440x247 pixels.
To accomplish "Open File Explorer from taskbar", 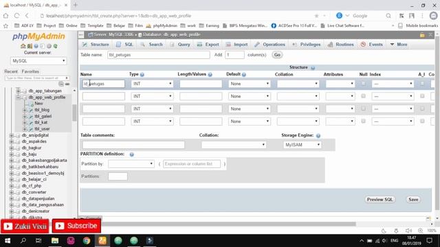I will point(55,241).
